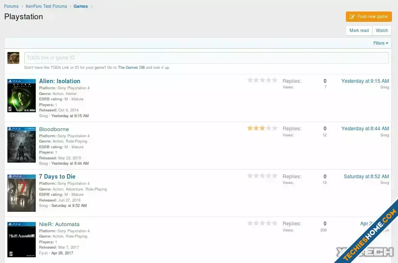Open last post Yesterday at 8:44 AM
This screenshot has height=263, width=398.
point(365,129)
